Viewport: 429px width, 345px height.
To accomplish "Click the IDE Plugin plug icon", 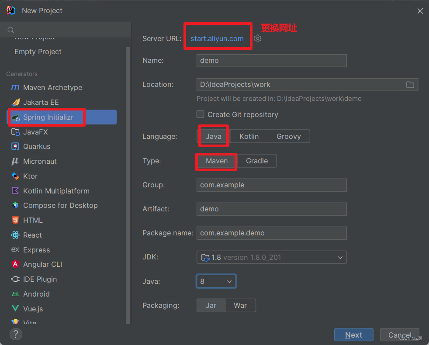I will [x=15, y=279].
